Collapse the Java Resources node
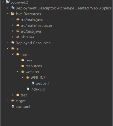This screenshot has width=113, height=126. point(8,14)
